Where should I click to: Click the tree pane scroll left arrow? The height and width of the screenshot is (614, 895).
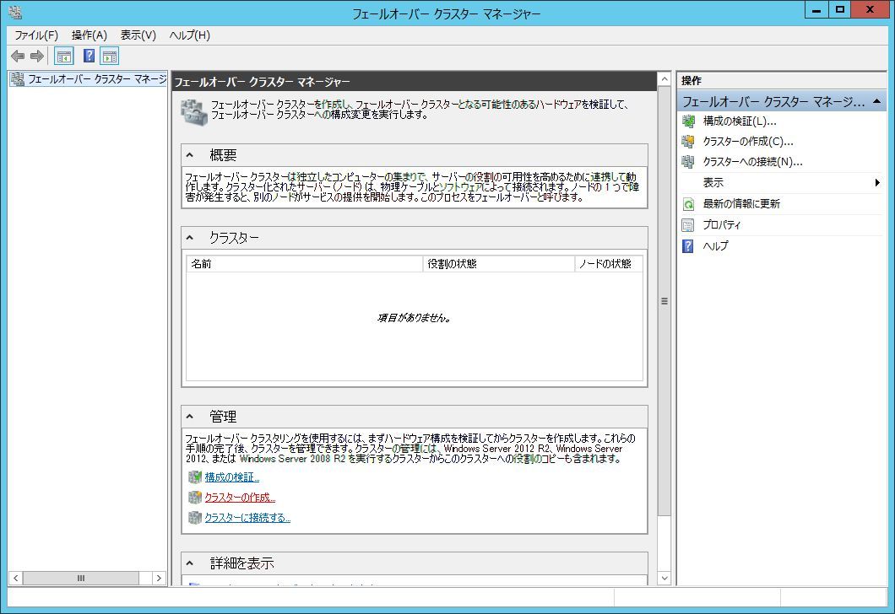(x=15, y=578)
